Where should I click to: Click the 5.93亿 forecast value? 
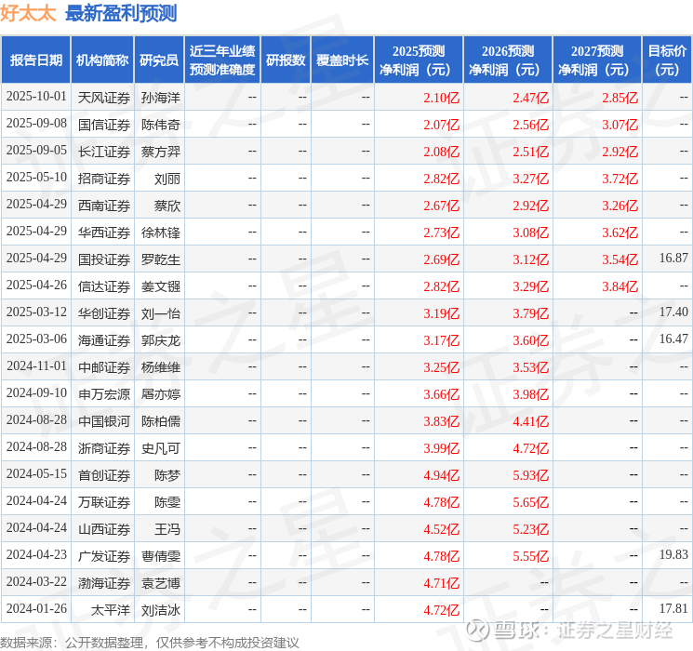[x=531, y=475]
